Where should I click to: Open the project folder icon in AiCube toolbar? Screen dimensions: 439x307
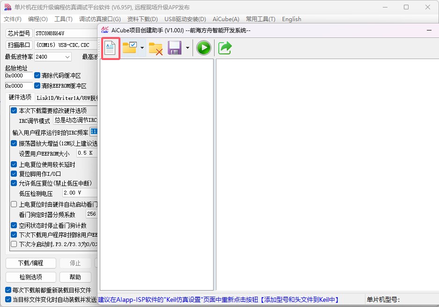(130, 48)
